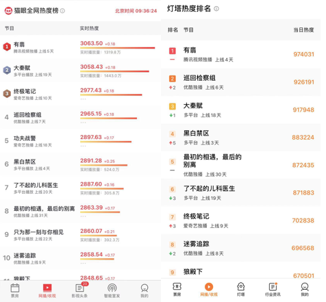326x302 pixels.
Task: Open 行业资讯 tab in Dengta bar
Action: (273, 290)
